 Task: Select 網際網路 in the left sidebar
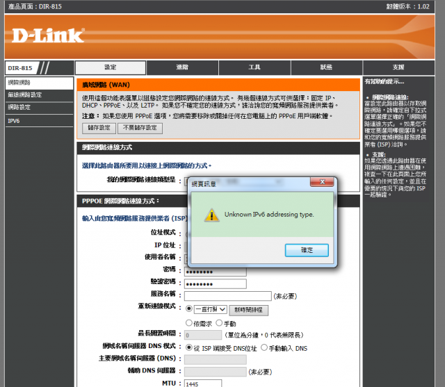[x=39, y=83]
